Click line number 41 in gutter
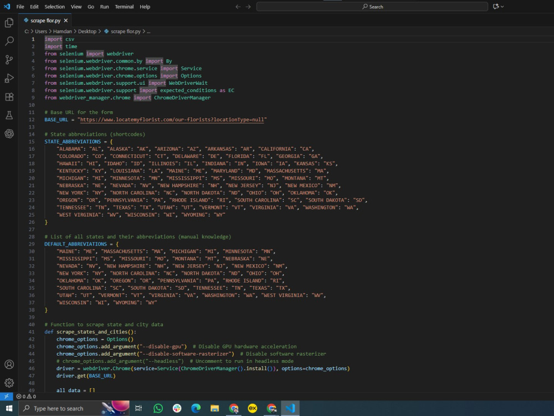 [x=32, y=332]
